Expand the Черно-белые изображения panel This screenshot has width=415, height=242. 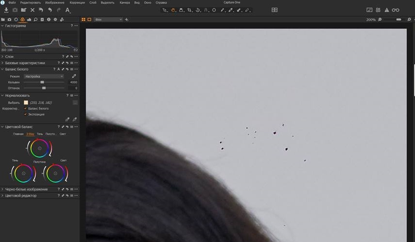pyautogui.click(x=2, y=189)
